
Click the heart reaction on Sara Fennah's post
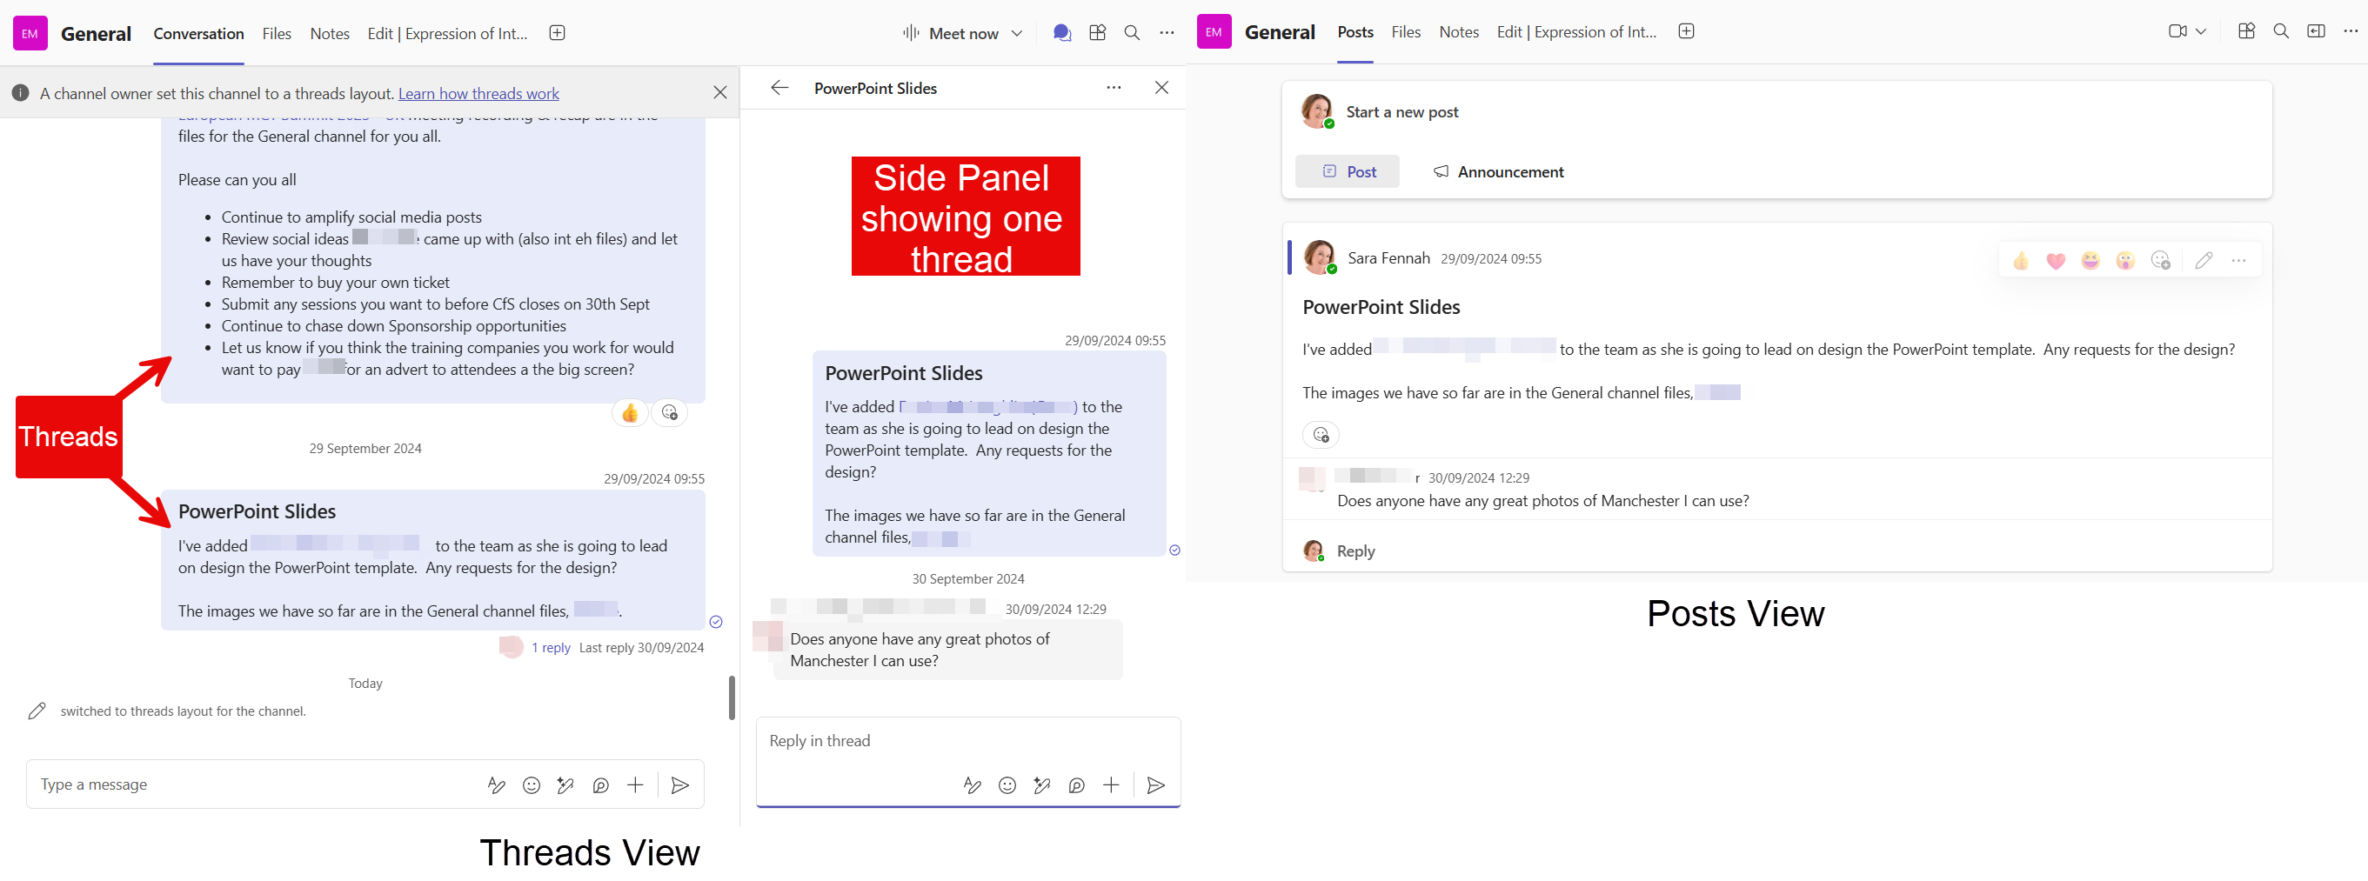click(2056, 261)
